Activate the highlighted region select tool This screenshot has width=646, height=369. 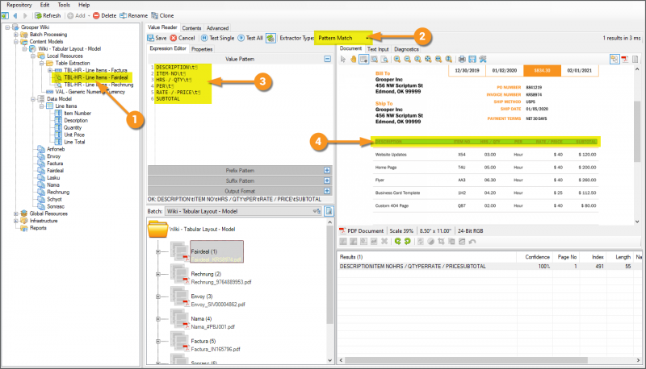click(x=364, y=59)
